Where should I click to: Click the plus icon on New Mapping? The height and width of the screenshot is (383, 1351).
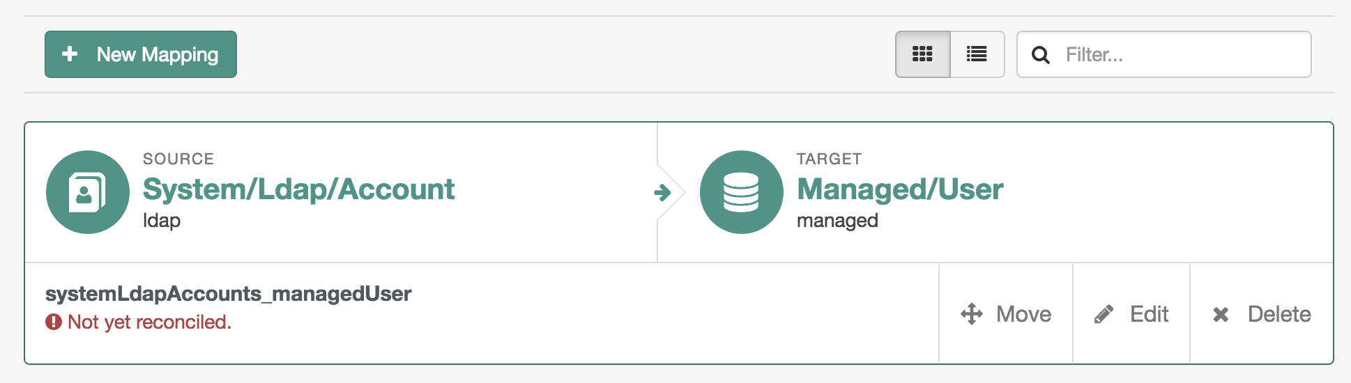click(70, 54)
